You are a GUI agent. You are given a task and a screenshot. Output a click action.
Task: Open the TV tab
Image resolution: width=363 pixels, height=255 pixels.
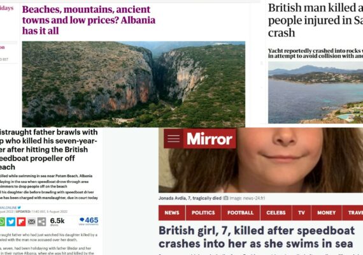[301, 212]
